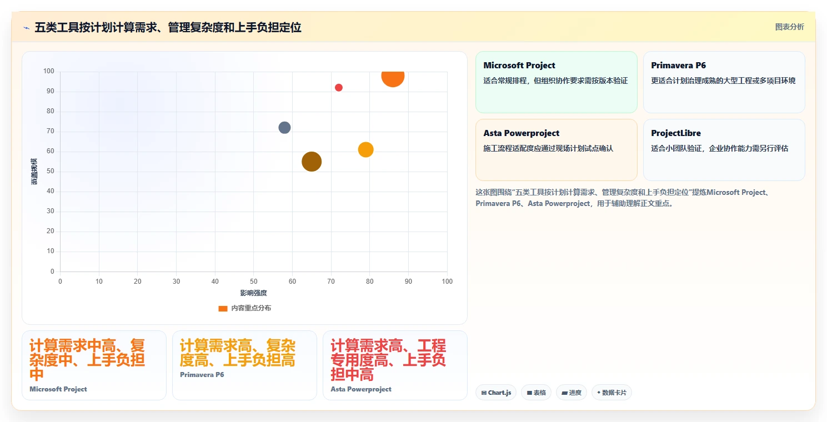Click the 数据卡片 sparkle icon
Image resolution: width=827 pixels, height=422 pixels.
pyautogui.click(x=599, y=393)
